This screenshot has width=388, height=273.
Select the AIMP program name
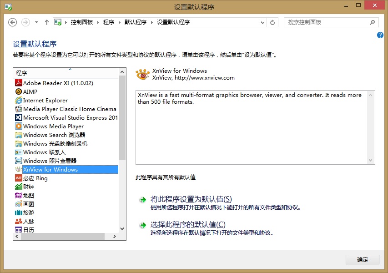(x=30, y=91)
